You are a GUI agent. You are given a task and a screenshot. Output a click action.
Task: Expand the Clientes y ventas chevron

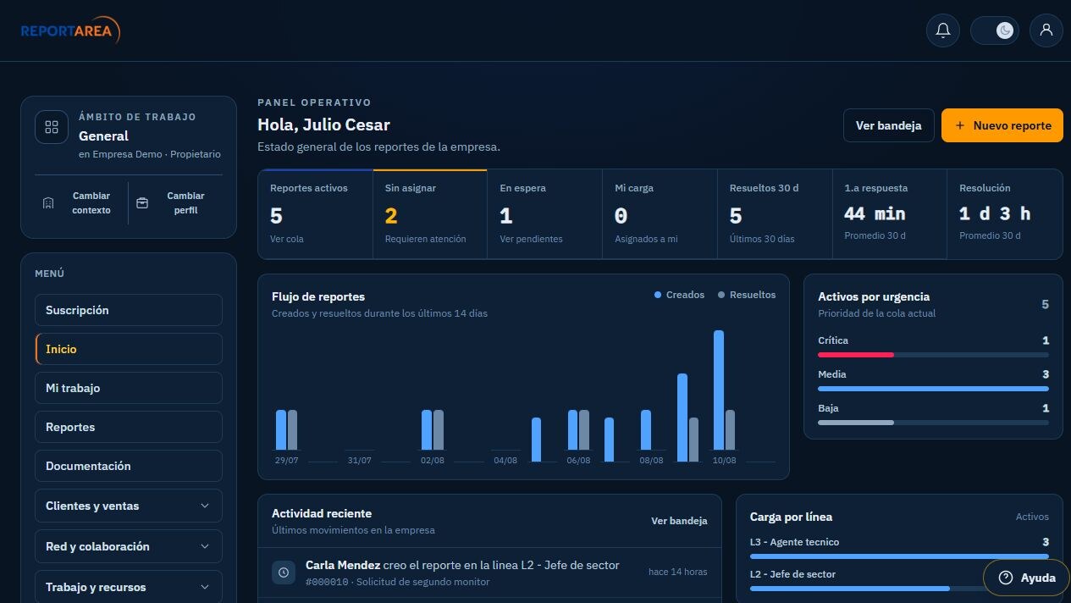pyautogui.click(x=205, y=506)
